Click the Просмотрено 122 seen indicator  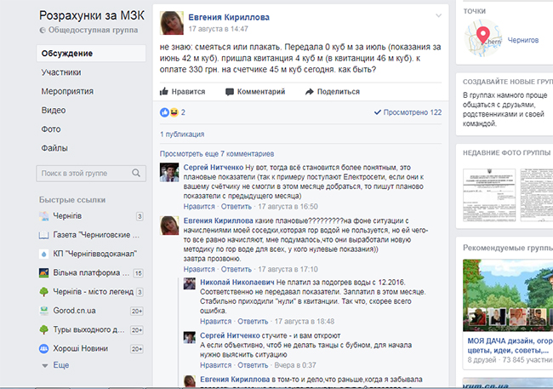[408, 112]
